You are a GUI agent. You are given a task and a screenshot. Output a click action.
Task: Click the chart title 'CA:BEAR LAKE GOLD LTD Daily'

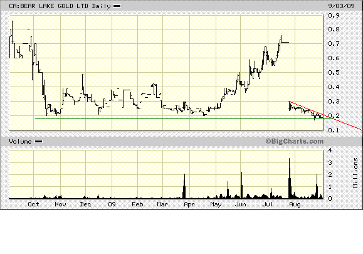(60, 6)
